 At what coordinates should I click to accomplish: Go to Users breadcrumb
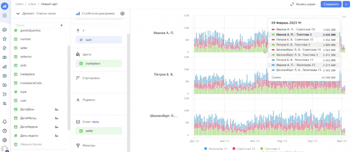click(20, 4)
